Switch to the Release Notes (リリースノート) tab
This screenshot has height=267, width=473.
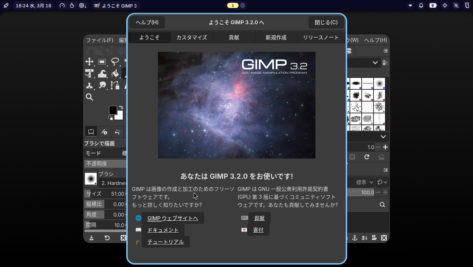pos(321,38)
